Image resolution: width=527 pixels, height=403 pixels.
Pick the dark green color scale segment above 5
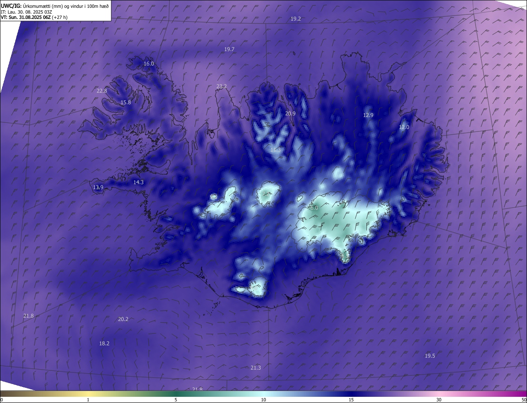[176, 394]
